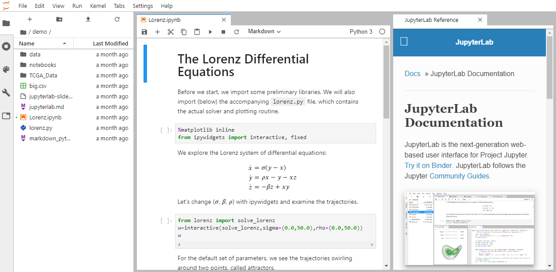Open the View menu
Image resolution: width=556 pixels, height=272 pixels.
tap(58, 6)
